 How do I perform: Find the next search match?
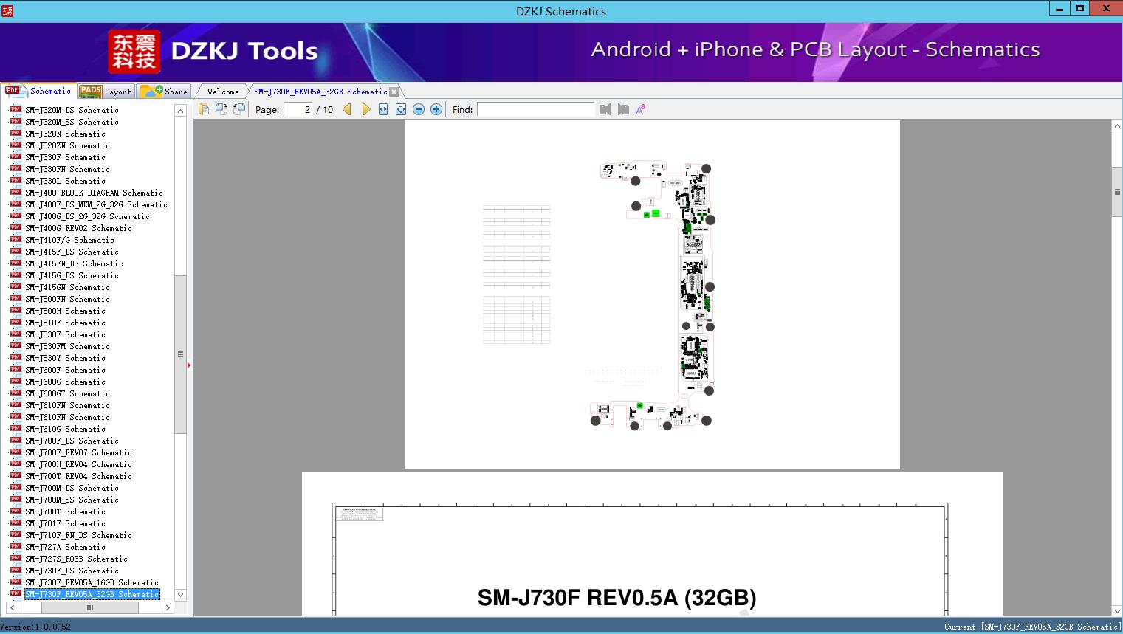click(623, 109)
